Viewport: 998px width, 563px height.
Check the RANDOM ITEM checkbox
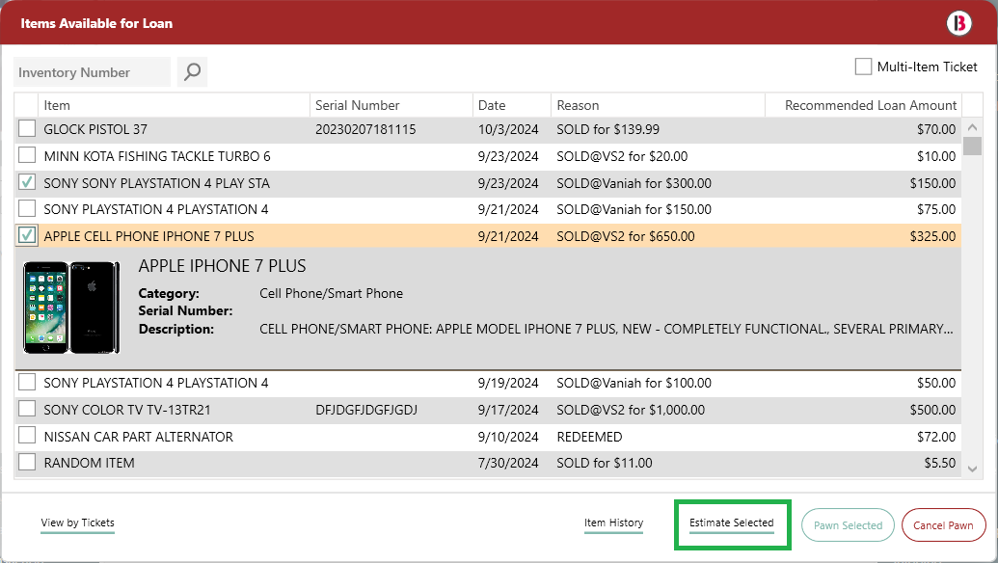pos(27,463)
